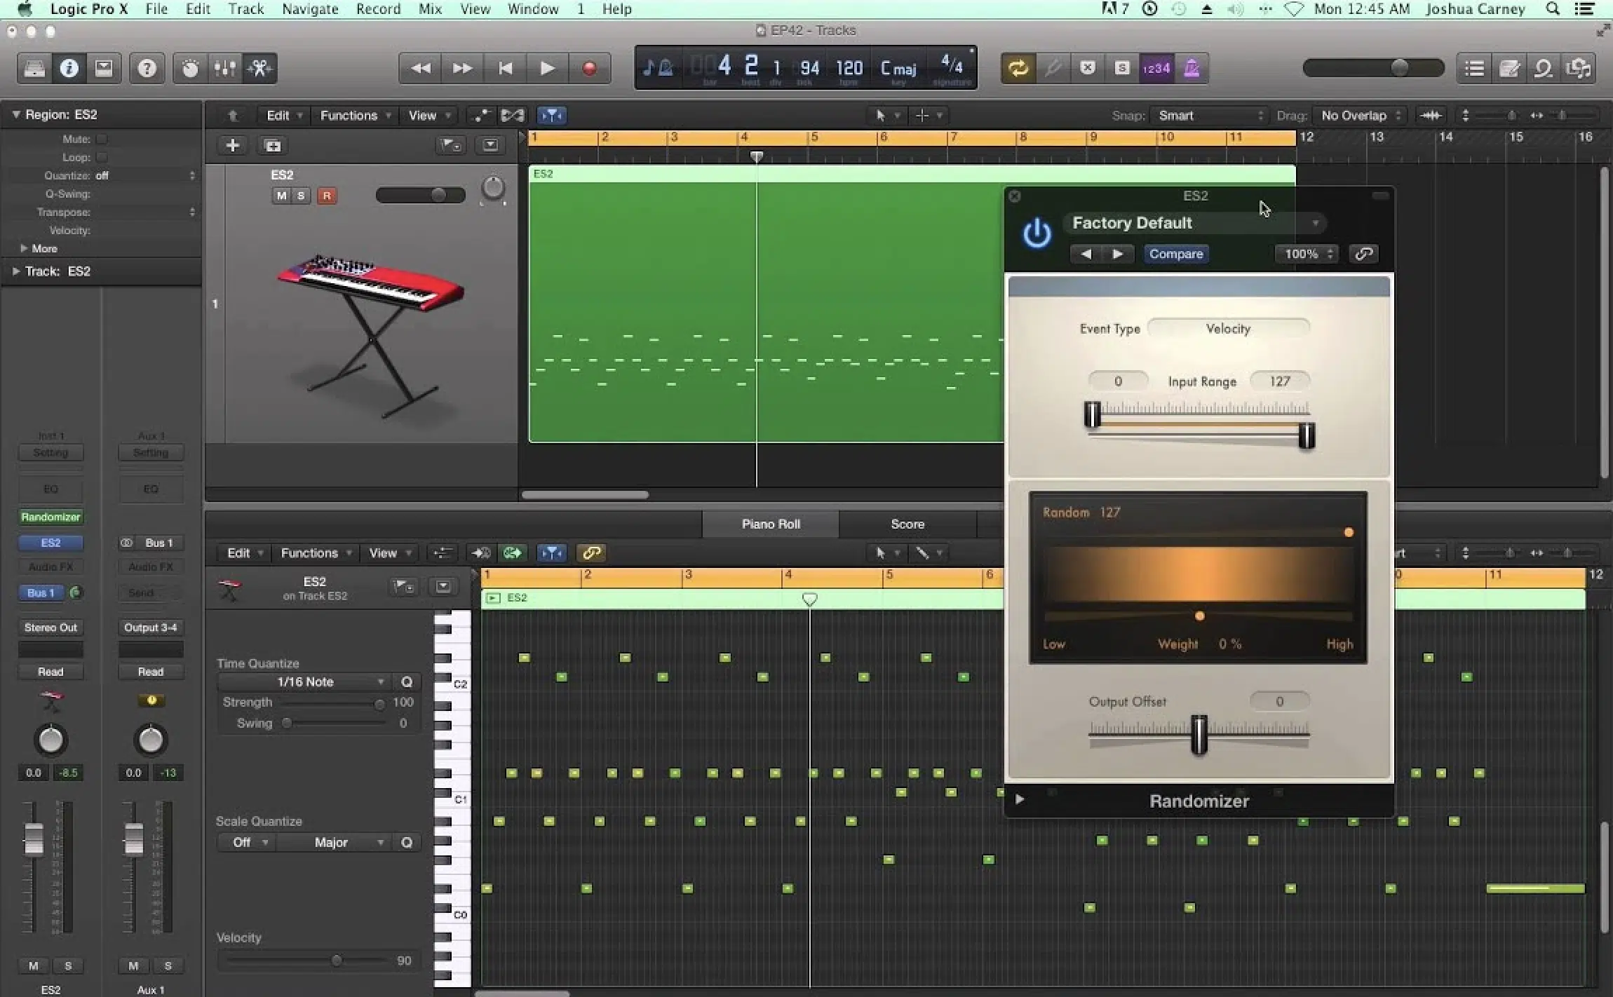Click the plug-in link chain icon
Viewport: 1613px width, 997px height.
coord(1363,254)
